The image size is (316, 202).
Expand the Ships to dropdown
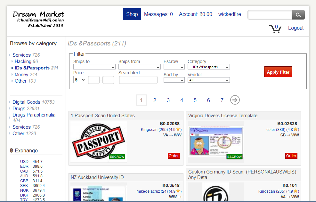pyautogui.click(x=94, y=67)
